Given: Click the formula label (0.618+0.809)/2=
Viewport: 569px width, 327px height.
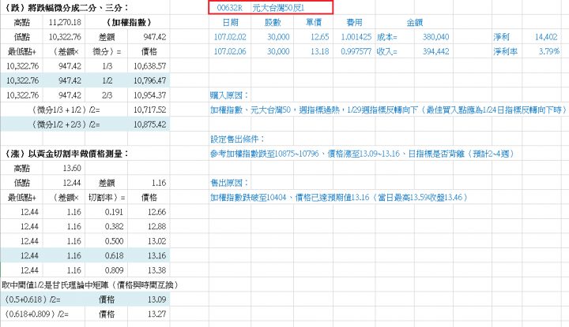Looking at the screenshot, I should 36,314.
